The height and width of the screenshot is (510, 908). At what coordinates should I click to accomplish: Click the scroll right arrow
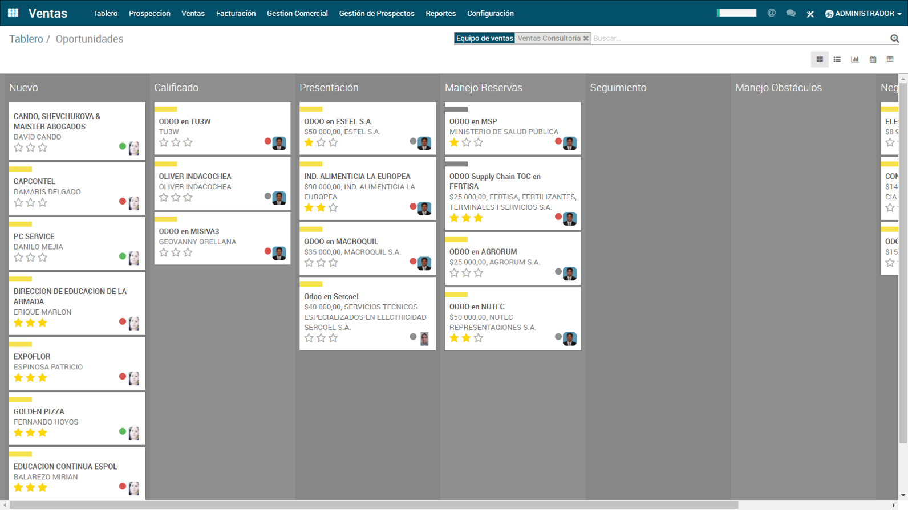(894, 505)
